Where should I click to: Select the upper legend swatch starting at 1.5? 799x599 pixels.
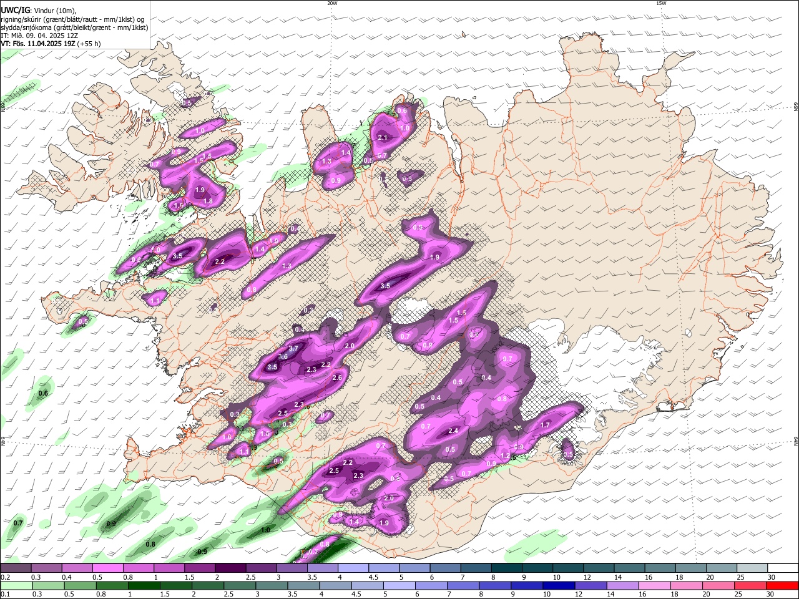coord(199,568)
